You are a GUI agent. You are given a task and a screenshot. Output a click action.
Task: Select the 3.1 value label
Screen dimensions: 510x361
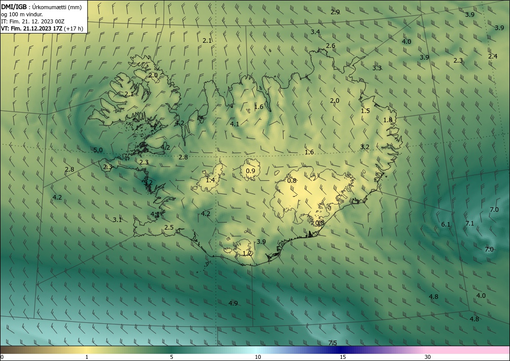(x=117, y=220)
